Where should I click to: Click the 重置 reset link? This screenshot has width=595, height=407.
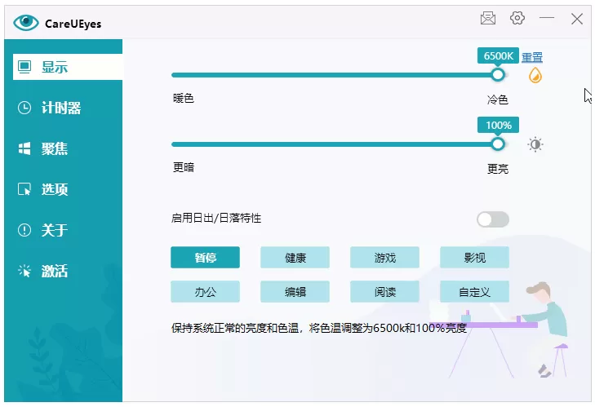tap(531, 57)
